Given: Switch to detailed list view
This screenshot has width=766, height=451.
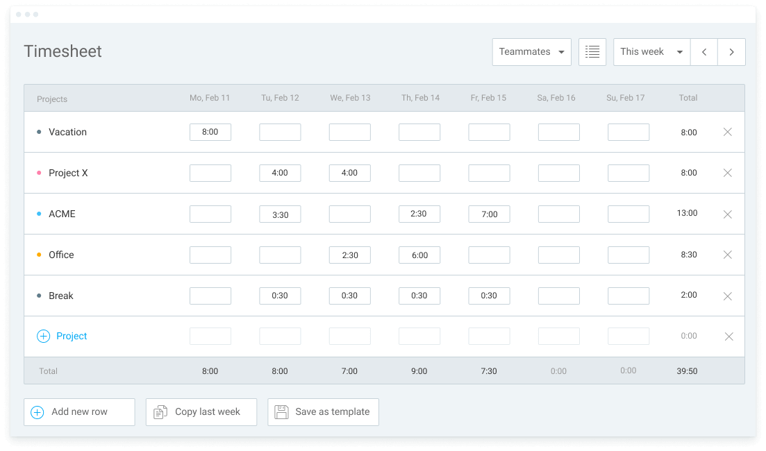Looking at the screenshot, I should 592,51.
